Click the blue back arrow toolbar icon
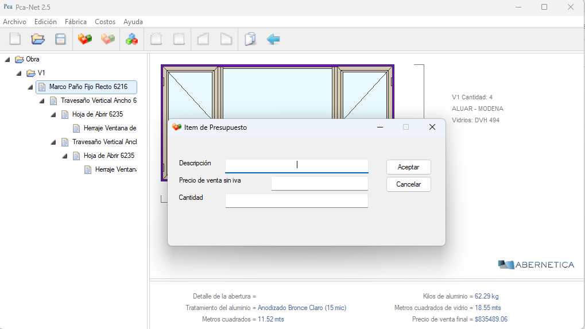The width and height of the screenshot is (585, 329). [x=273, y=39]
